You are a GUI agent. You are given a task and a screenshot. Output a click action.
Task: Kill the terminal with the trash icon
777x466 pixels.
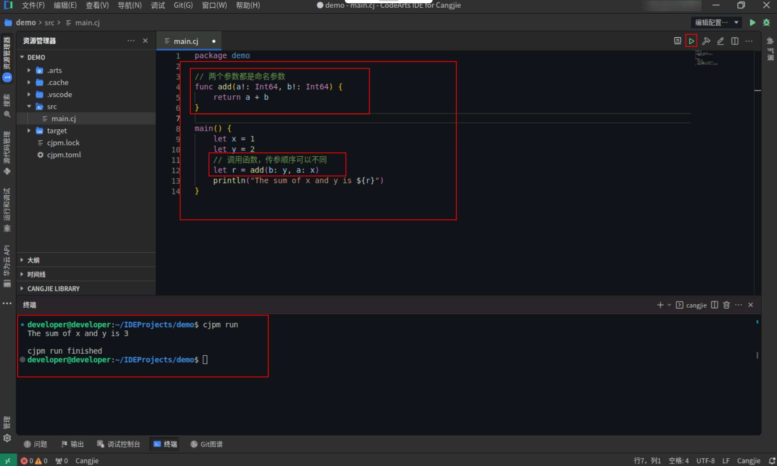726,305
